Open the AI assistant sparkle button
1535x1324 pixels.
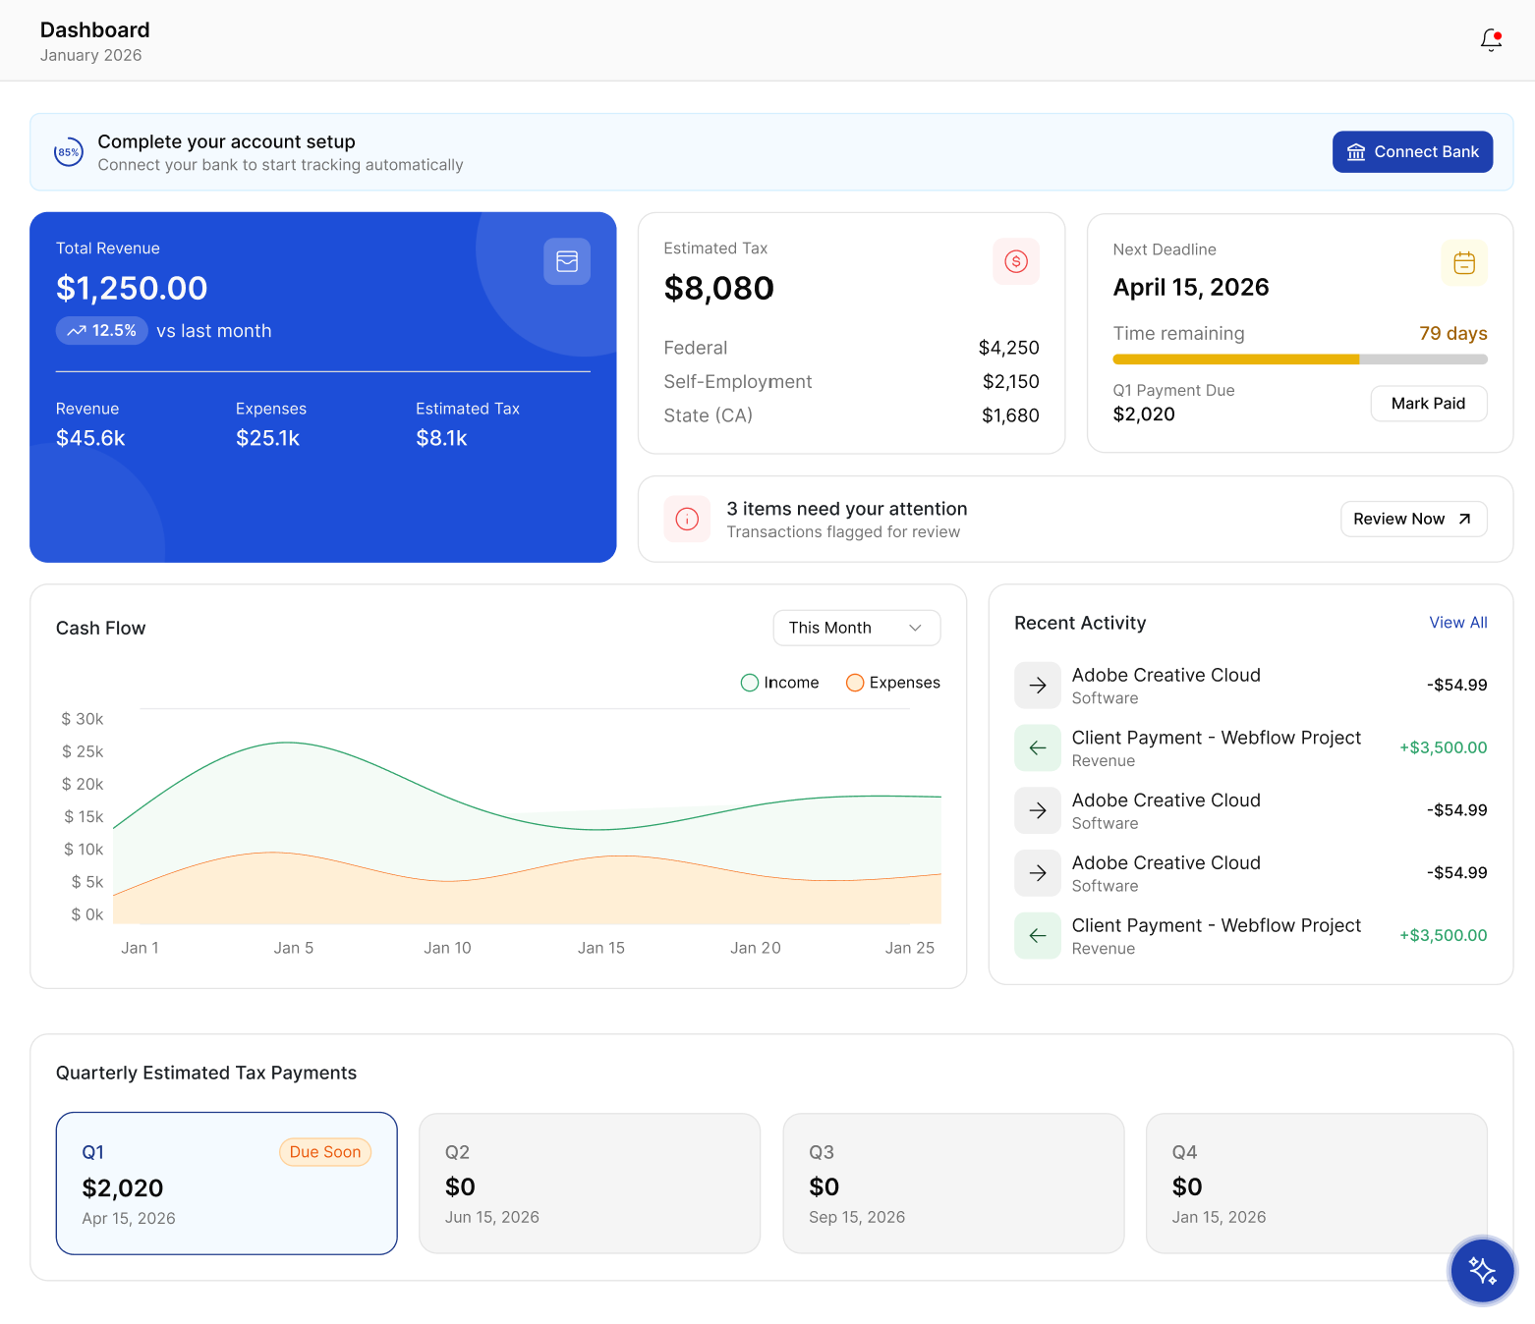[x=1482, y=1270]
